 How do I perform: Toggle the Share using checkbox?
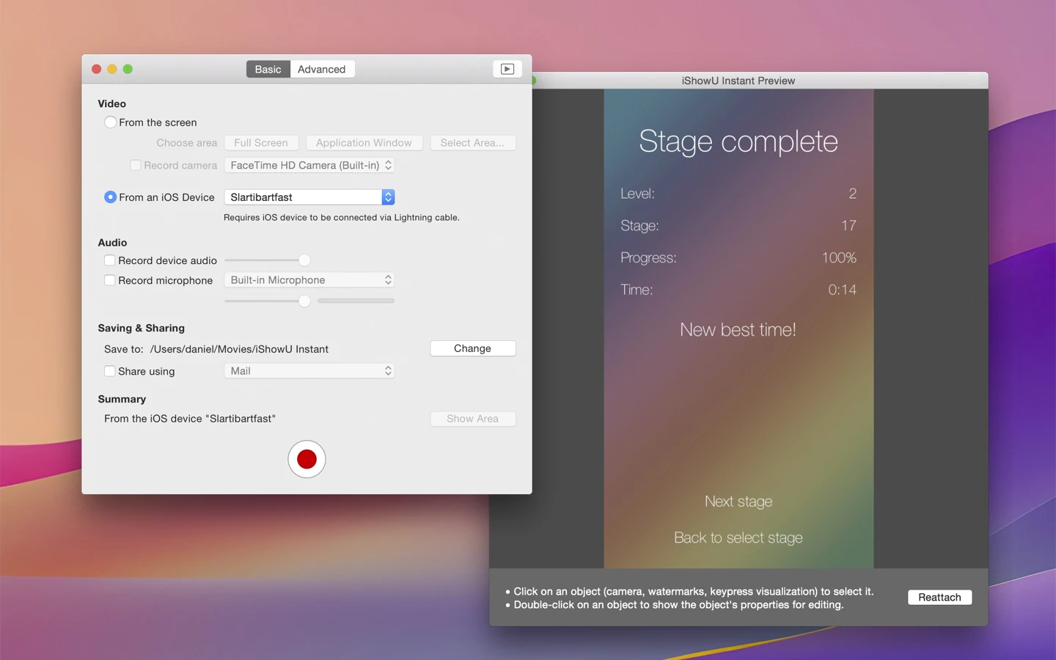[x=109, y=371]
